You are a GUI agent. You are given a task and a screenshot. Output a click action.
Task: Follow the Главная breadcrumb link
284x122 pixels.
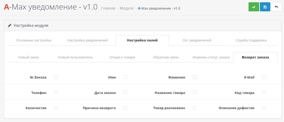click(108, 8)
